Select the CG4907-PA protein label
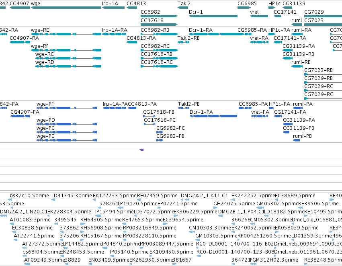 tap(25, 112)
